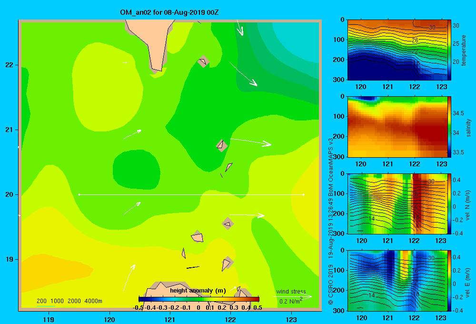The height and width of the screenshot is (324, 476).
Task: Click the '-0.5' tick on height anomaly colorbar
Action: [x=139, y=308]
